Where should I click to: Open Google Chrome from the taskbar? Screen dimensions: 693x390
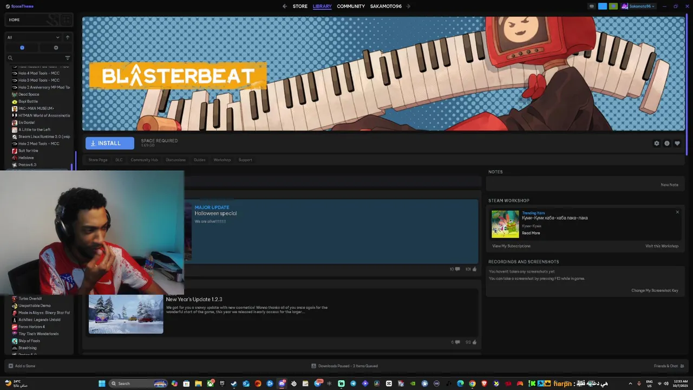click(472, 383)
